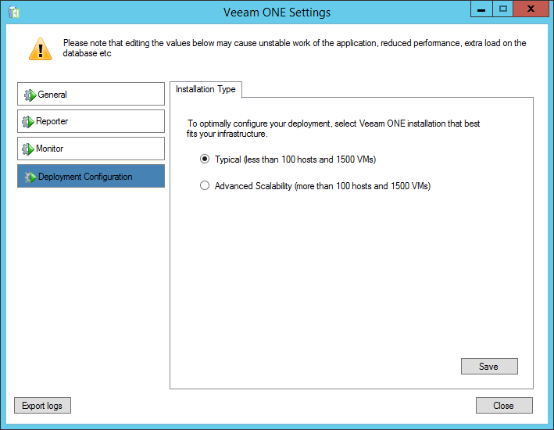
Task: Click the Export logs button
Action: click(43, 406)
